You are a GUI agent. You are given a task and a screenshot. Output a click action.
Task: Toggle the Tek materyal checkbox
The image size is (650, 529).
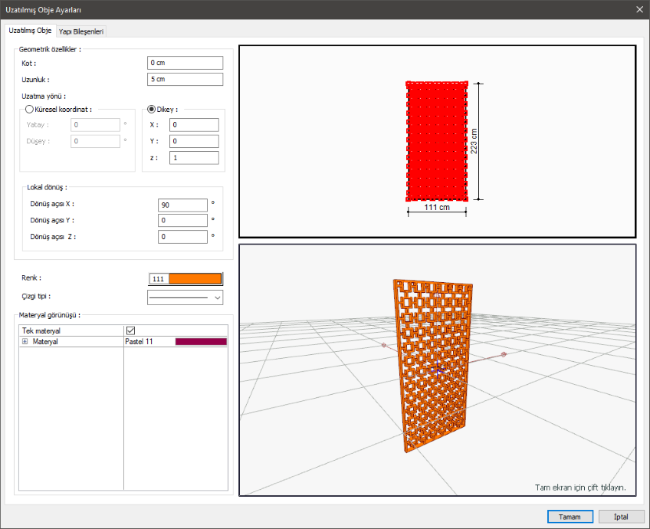click(x=130, y=330)
